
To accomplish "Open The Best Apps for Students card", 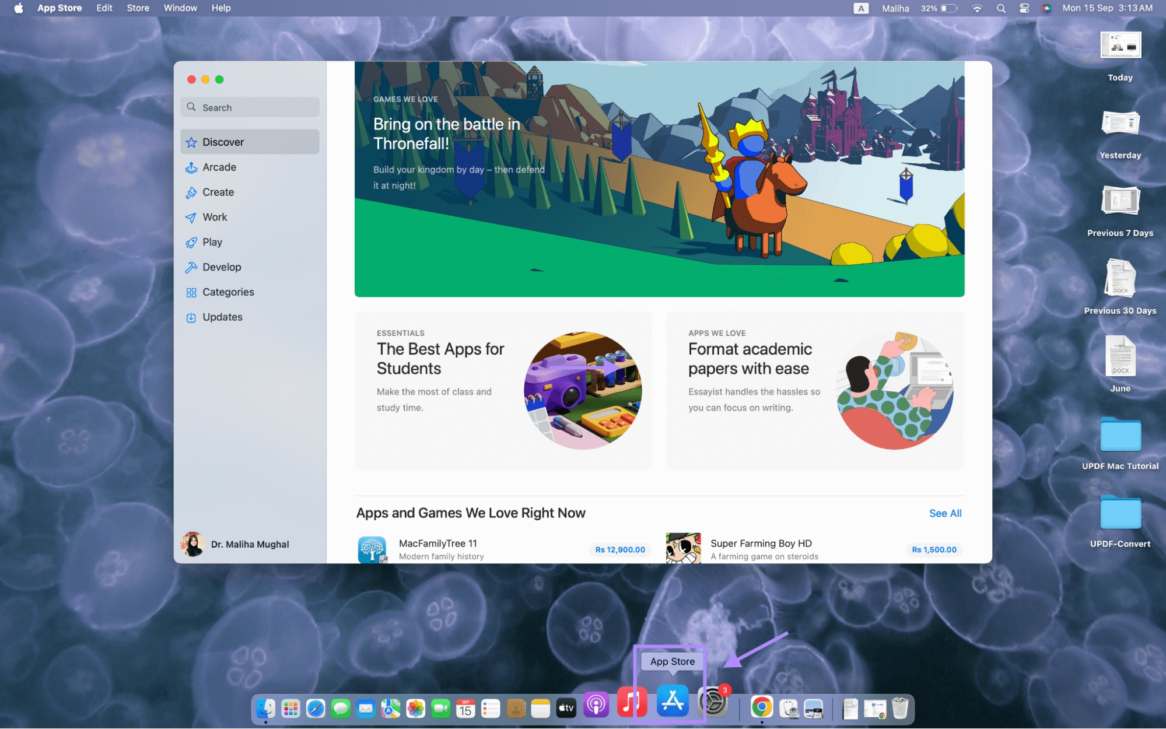I will [x=503, y=391].
